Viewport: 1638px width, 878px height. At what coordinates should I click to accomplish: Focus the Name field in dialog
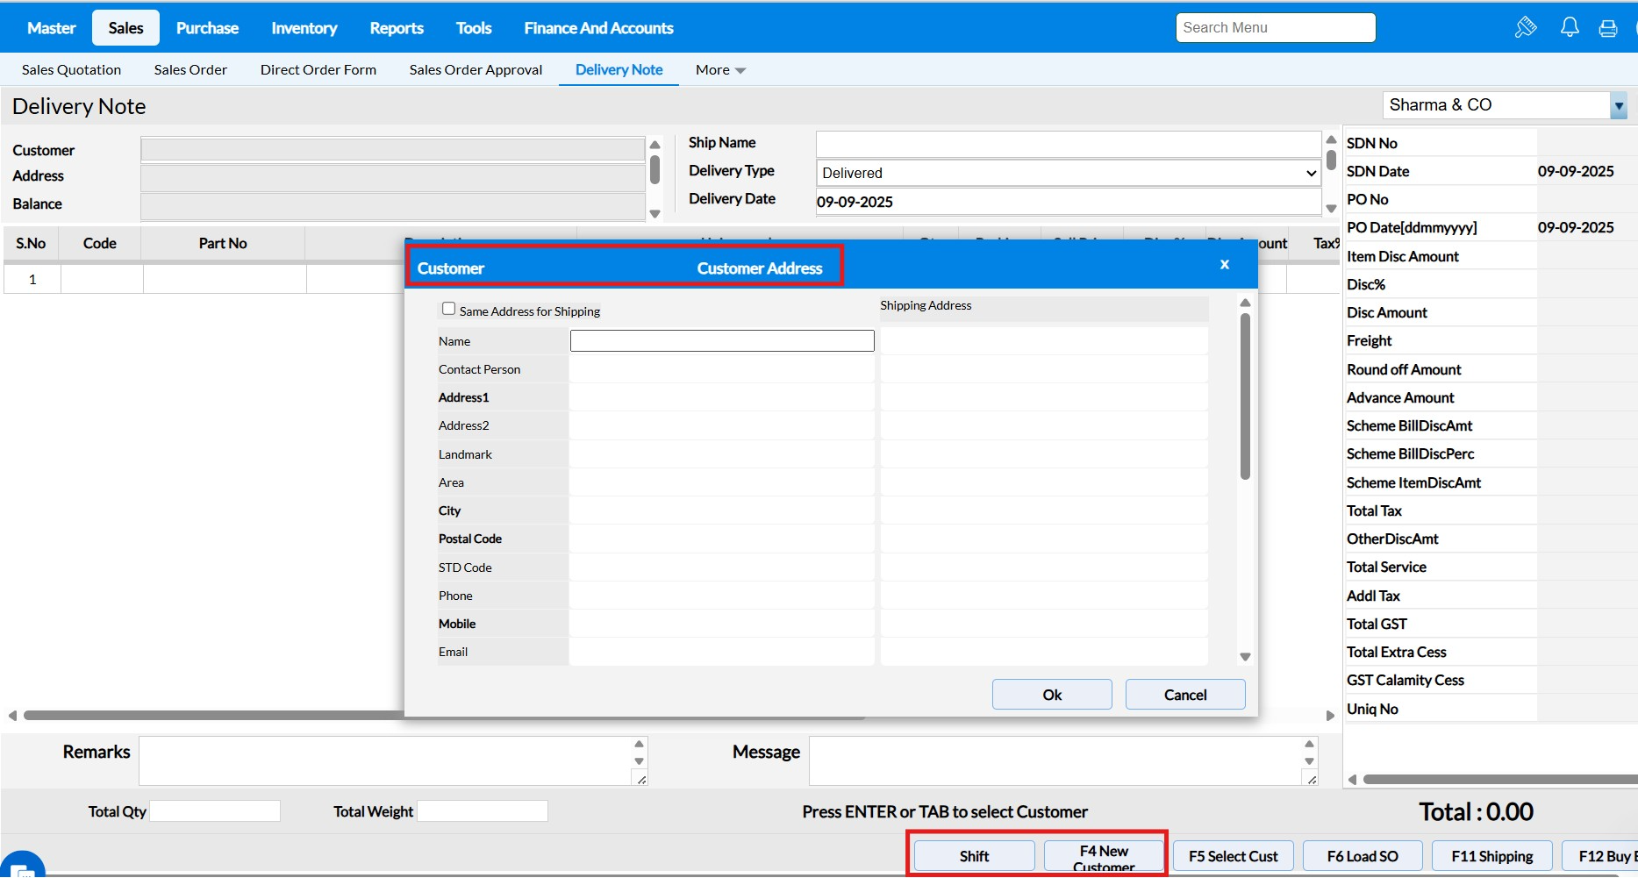[x=721, y=341]
